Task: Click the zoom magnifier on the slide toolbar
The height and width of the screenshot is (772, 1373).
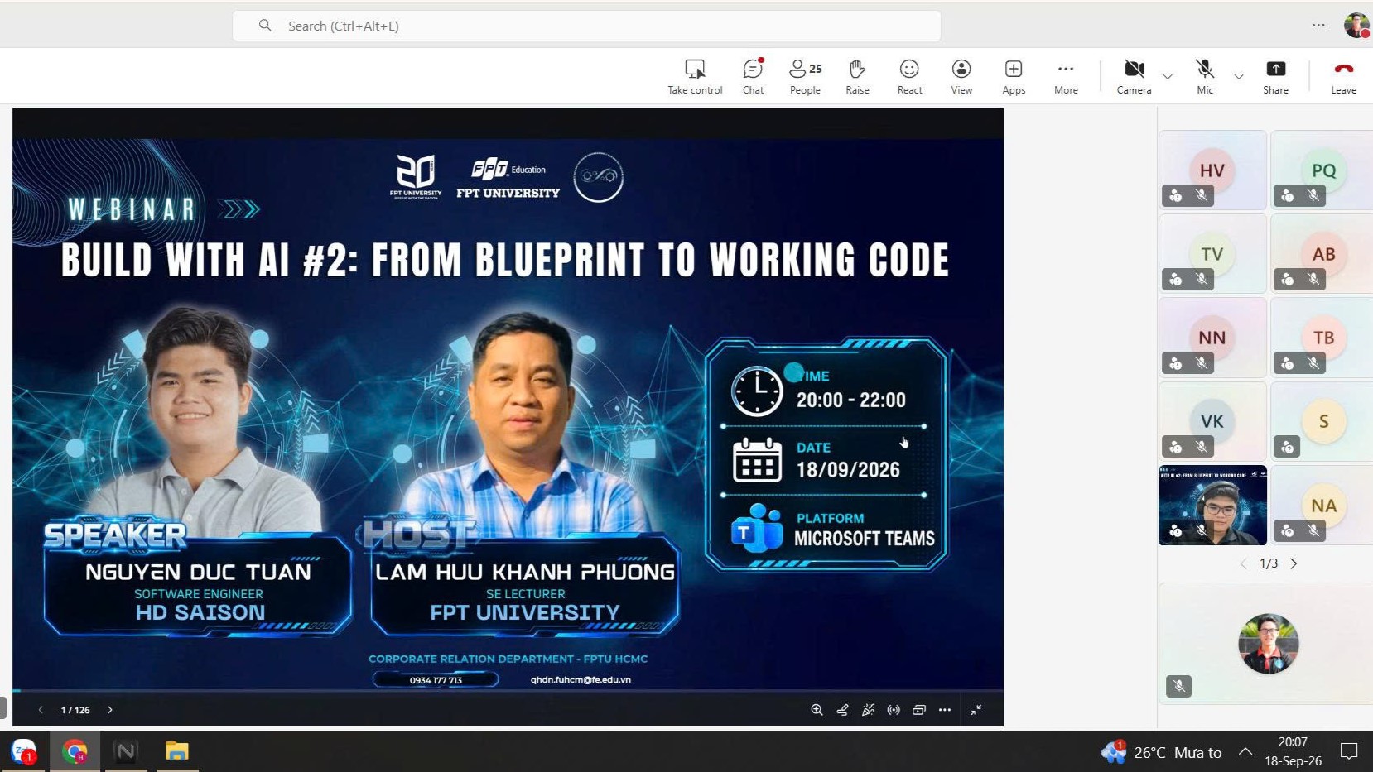Action: click(817, 710)
